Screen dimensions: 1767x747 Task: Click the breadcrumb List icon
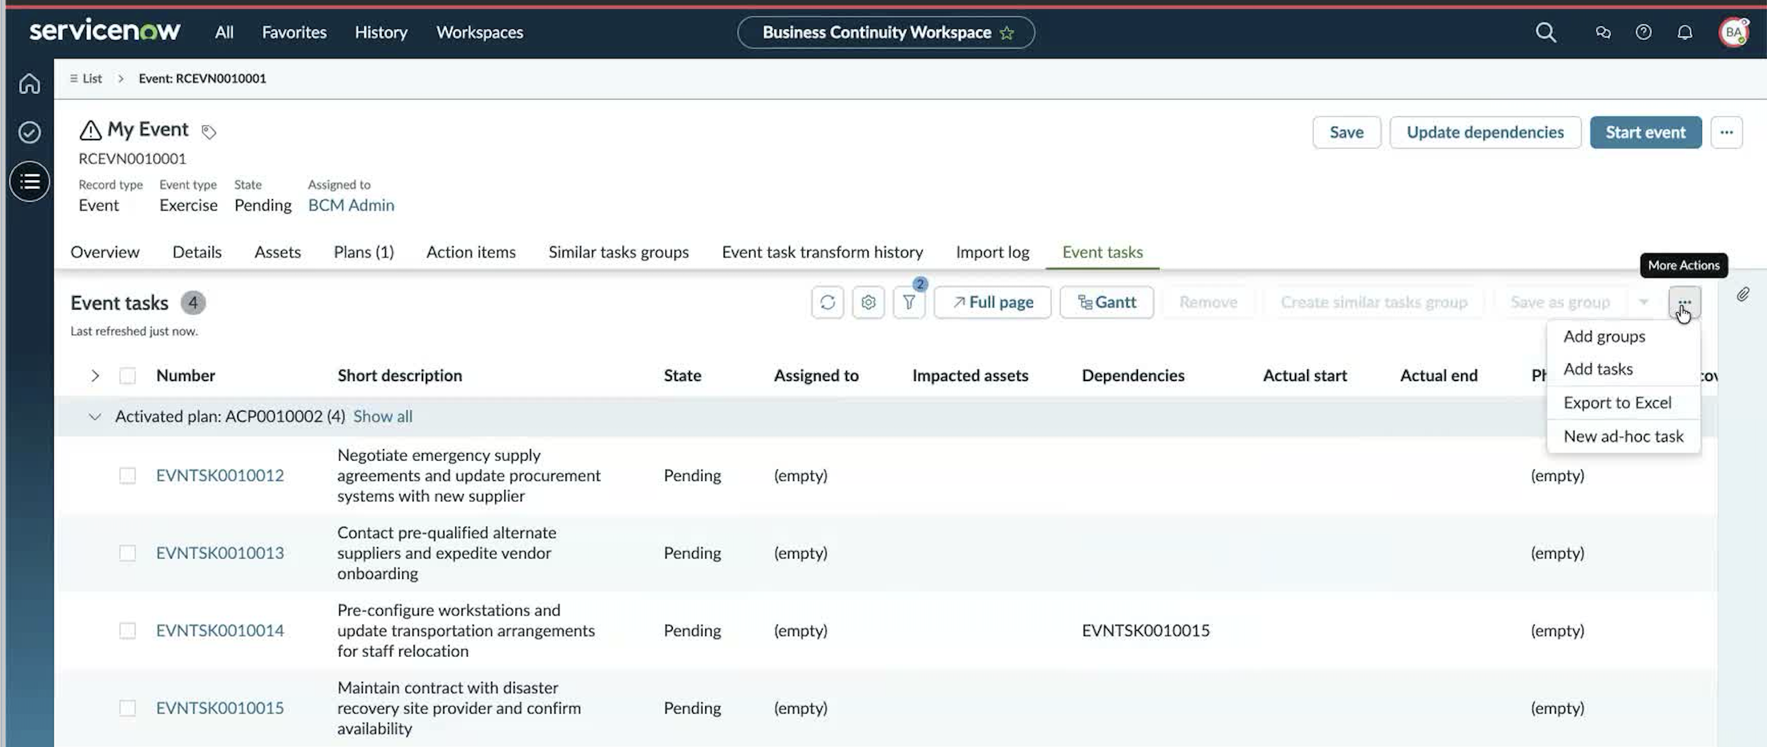[73, 78]
